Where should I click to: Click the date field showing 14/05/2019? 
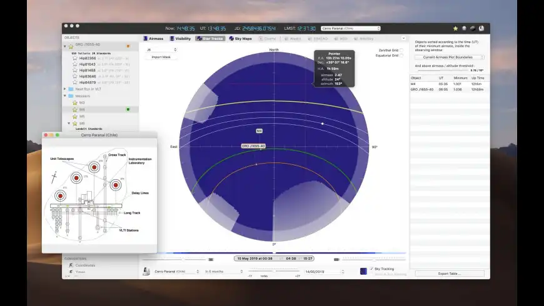pyautogui.click(x=323, y=272)
